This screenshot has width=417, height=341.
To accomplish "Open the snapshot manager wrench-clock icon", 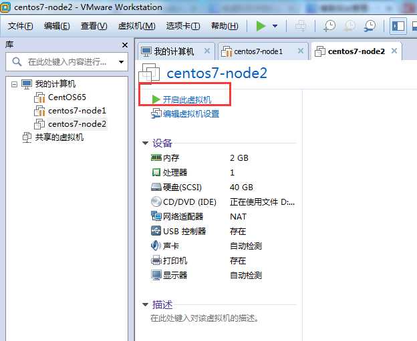I will point(370,26).
